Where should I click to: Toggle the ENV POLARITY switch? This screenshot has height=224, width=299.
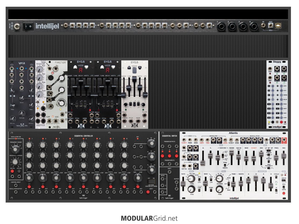pos(269,168)
